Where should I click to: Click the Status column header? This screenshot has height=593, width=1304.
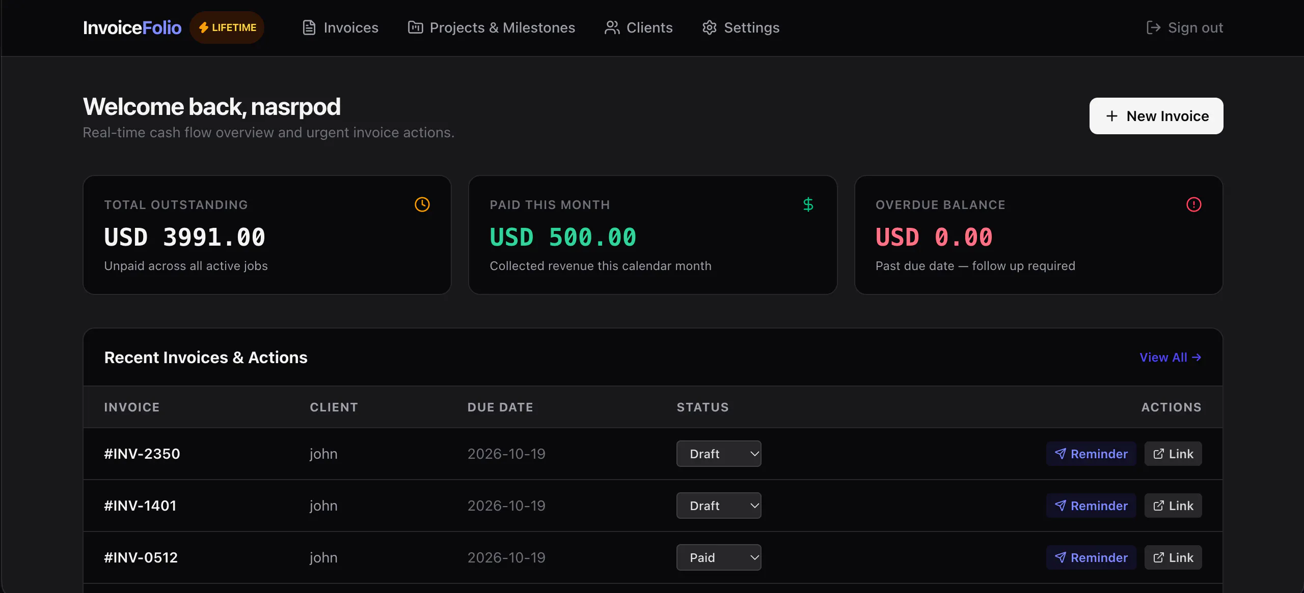[702, 407]
